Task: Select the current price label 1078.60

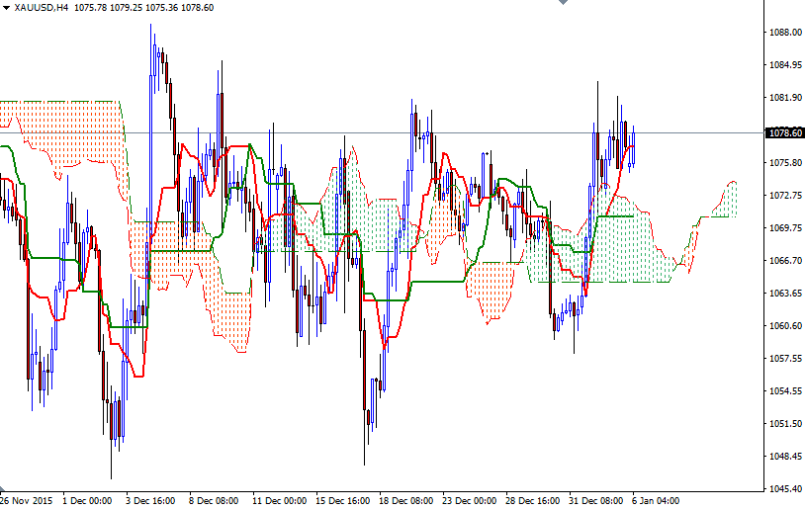Action: click(785, 132)
